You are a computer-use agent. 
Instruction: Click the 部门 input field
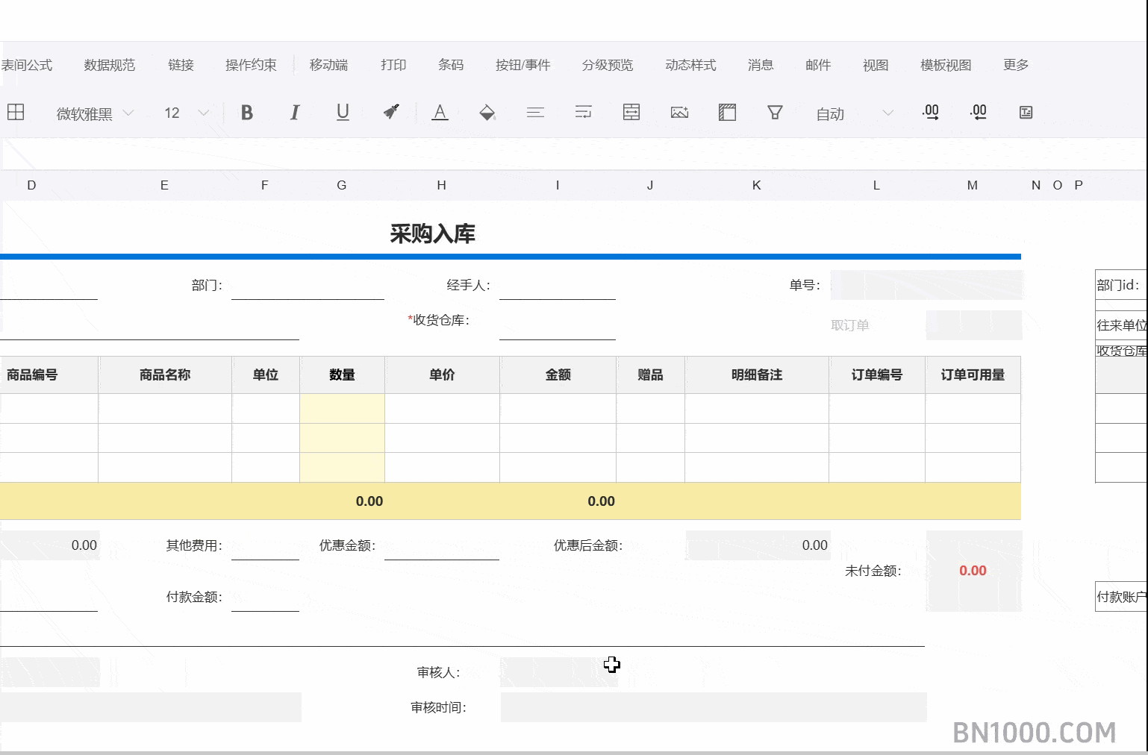[x=308, y=285]
